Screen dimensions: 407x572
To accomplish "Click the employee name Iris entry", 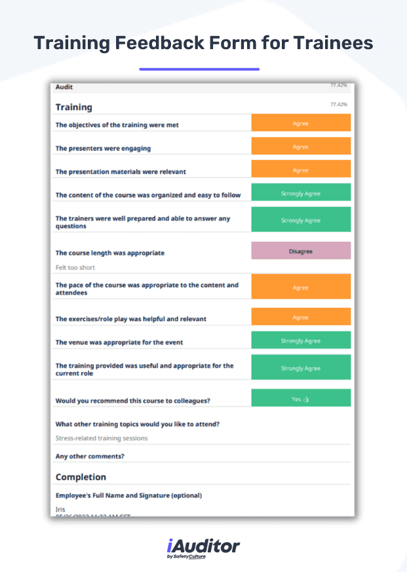I will pyautogui.click(x=60, y=507).
